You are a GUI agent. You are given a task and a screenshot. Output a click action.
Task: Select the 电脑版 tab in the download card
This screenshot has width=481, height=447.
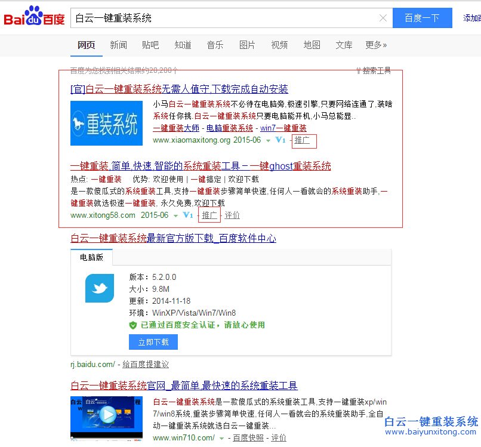[x=91, y=258]
